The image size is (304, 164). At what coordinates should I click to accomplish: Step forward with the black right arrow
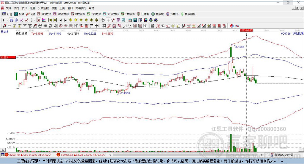(66, 20)
